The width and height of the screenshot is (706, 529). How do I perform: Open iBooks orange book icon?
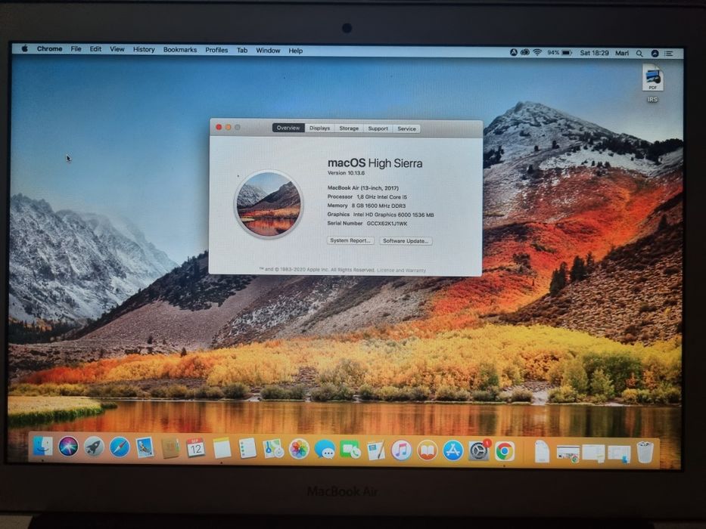click(427, 450)
